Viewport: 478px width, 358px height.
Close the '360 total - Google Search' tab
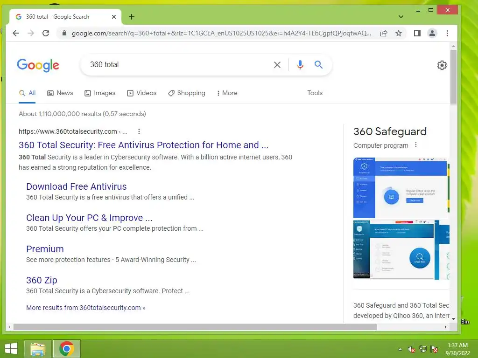coord(114,17)
